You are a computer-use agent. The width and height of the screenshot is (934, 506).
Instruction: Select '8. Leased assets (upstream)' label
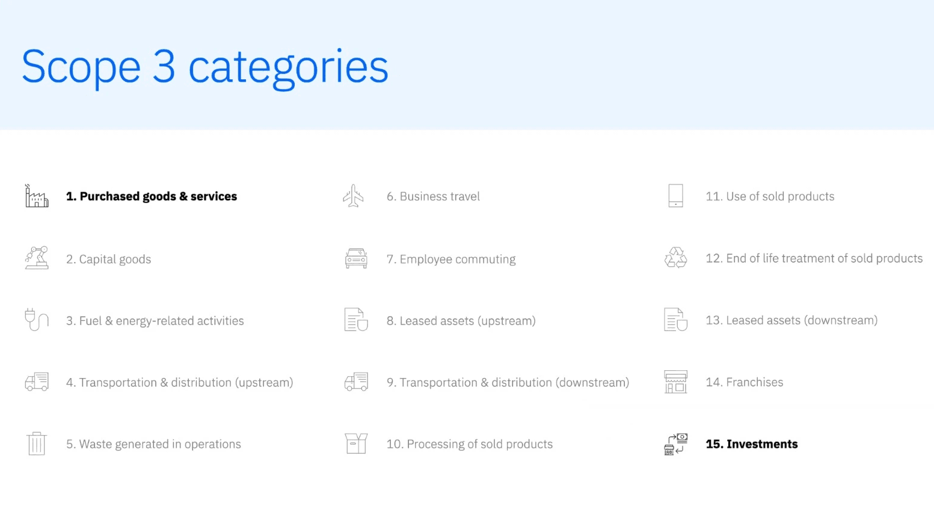(461, 321)
